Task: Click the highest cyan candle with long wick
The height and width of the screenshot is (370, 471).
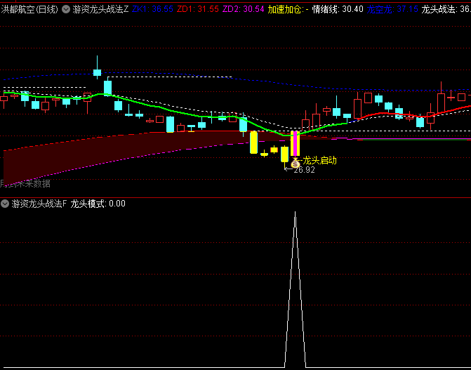Action: pos(97,72)
